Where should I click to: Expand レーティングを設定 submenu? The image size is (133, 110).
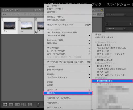(68, 51)
